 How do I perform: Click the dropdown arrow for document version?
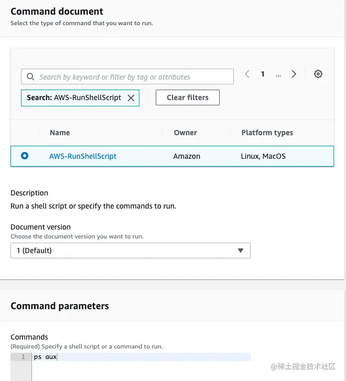241,251
